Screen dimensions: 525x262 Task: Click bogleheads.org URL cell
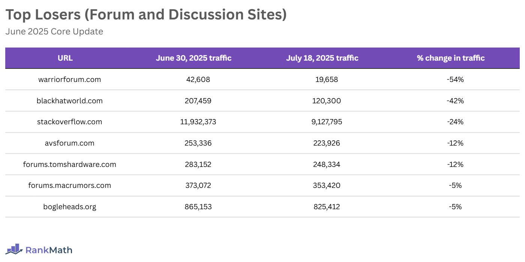tap(70, 207)
